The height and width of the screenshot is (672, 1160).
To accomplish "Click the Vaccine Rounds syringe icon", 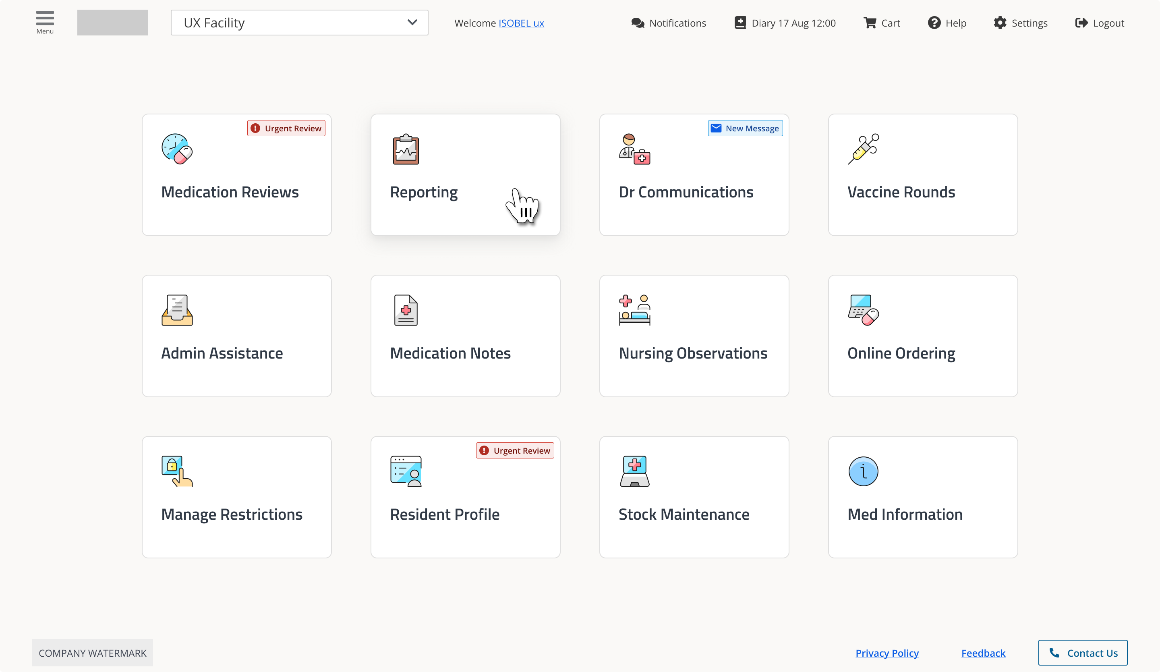I will coord(863,149).
